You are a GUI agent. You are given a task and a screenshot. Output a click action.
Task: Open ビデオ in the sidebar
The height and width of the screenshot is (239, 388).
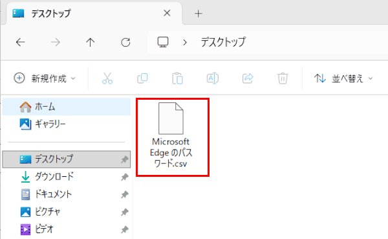click(x=67, y=229)
